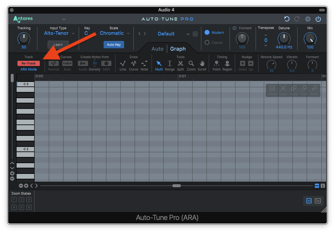Select the Split scissors tool
335x233 pixels.
(x=180, y=63)
